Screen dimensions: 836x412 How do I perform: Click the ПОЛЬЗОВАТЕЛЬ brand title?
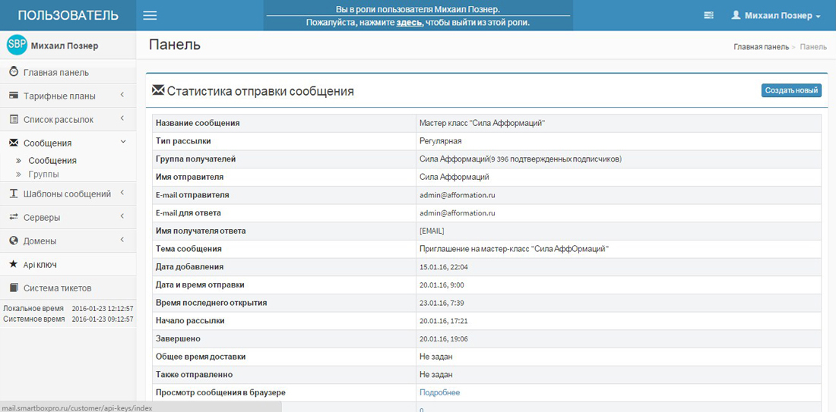68,15
